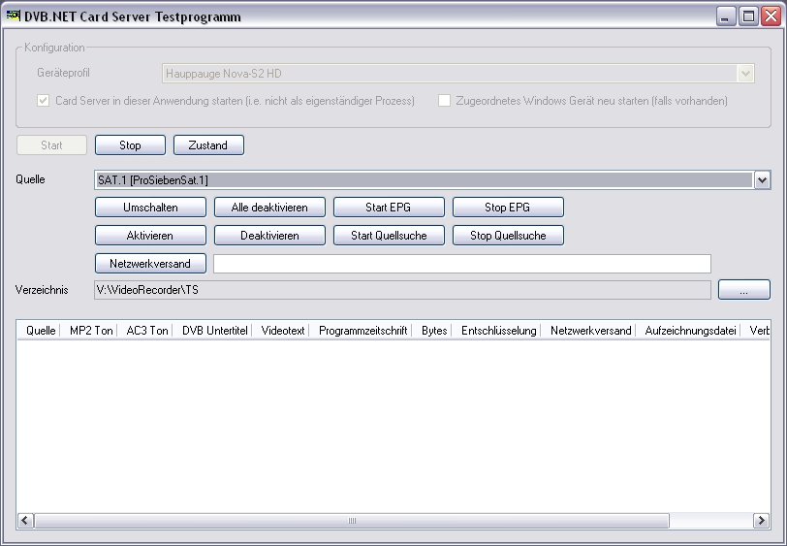The width and height of the screenshot is (787, 546).
Task: Click the horizontal scrollbar left arrow
Action: 25,521
